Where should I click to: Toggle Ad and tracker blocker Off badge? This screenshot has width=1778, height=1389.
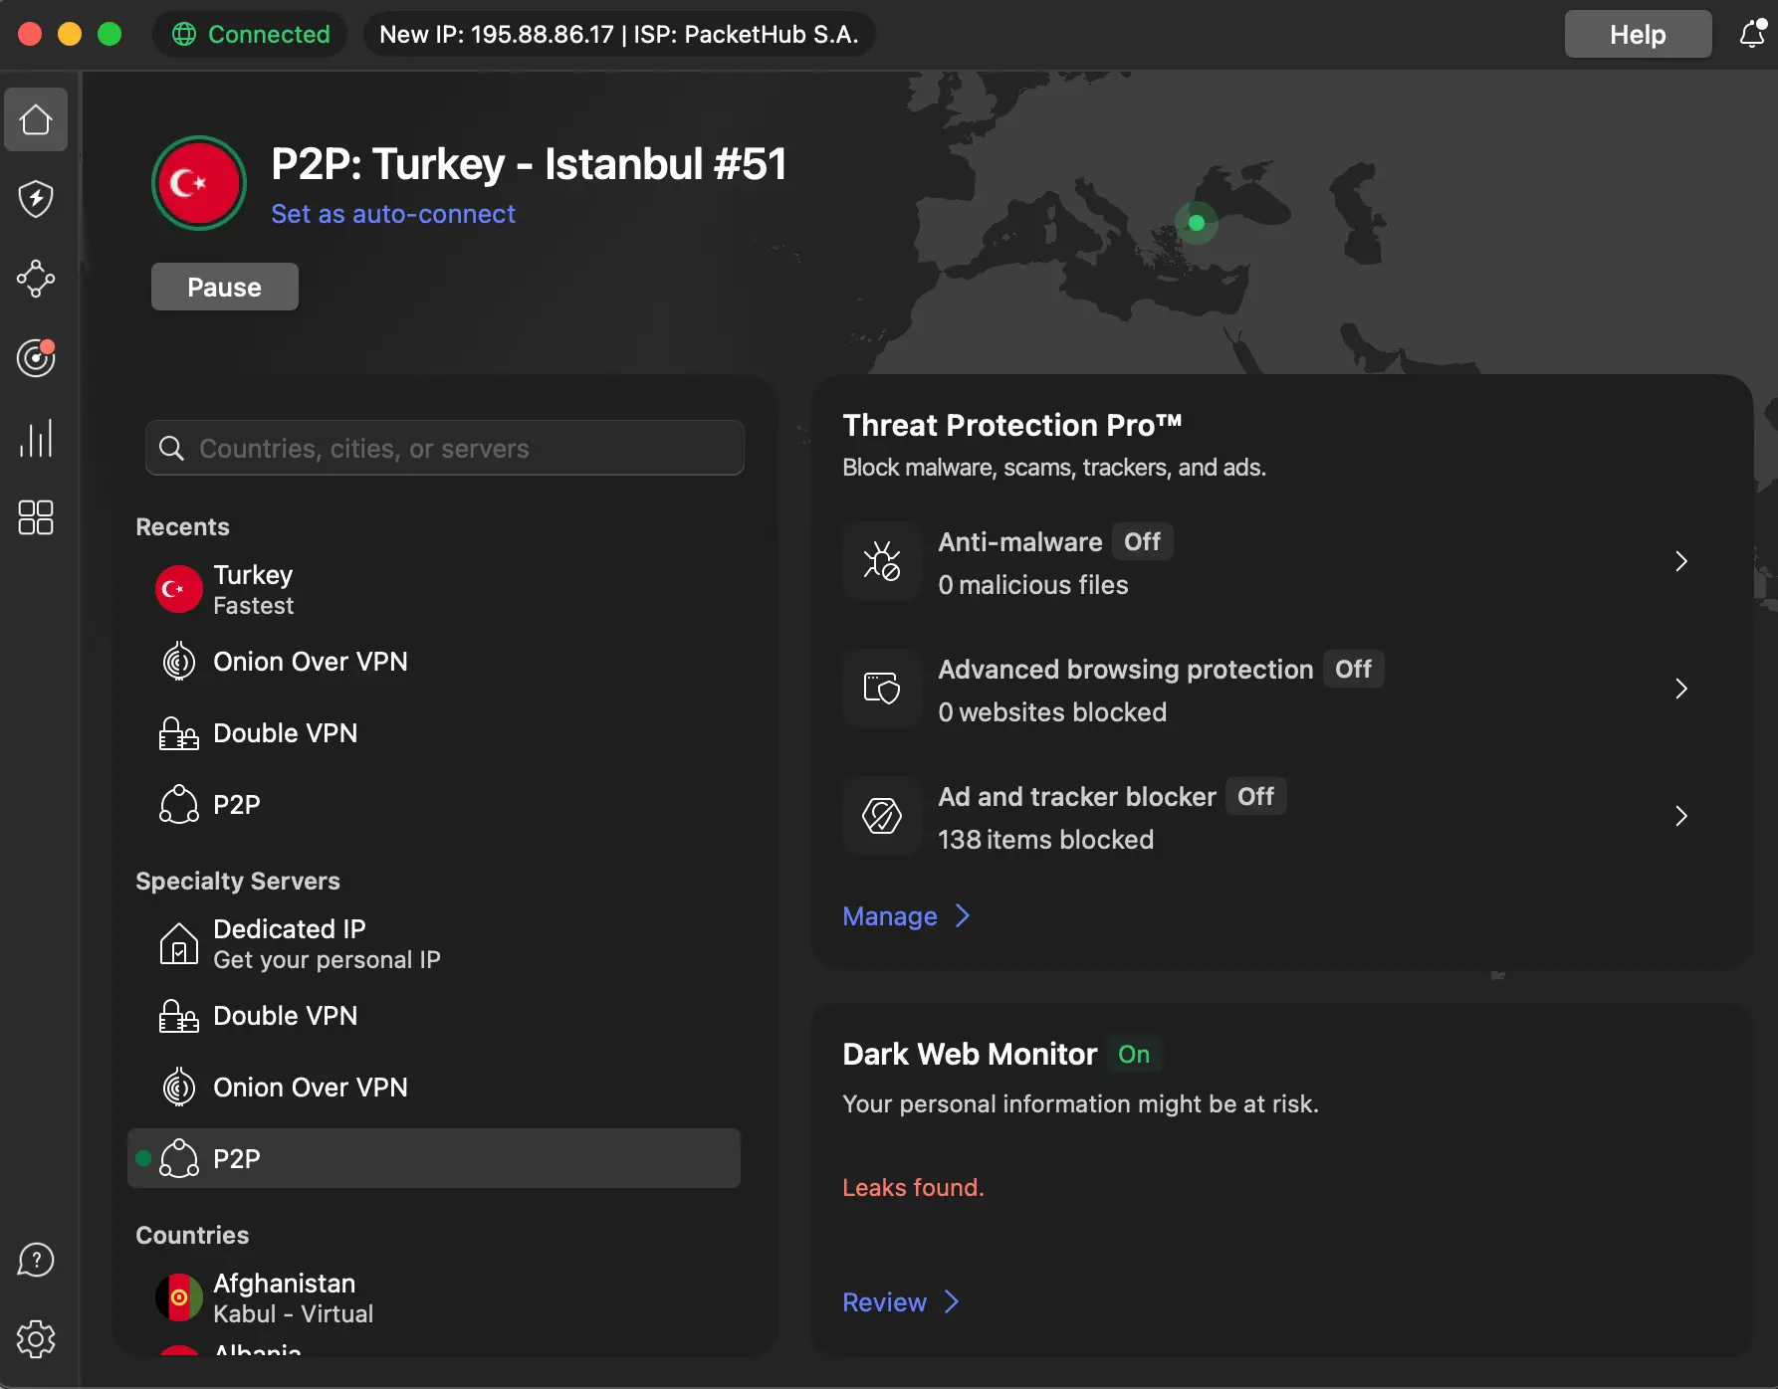[1255, 797]
